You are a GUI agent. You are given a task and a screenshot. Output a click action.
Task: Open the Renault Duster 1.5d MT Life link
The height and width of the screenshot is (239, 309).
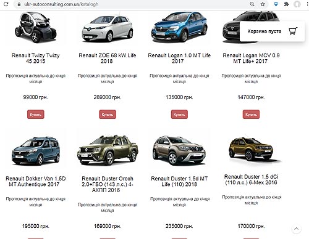tap(179, 181)
